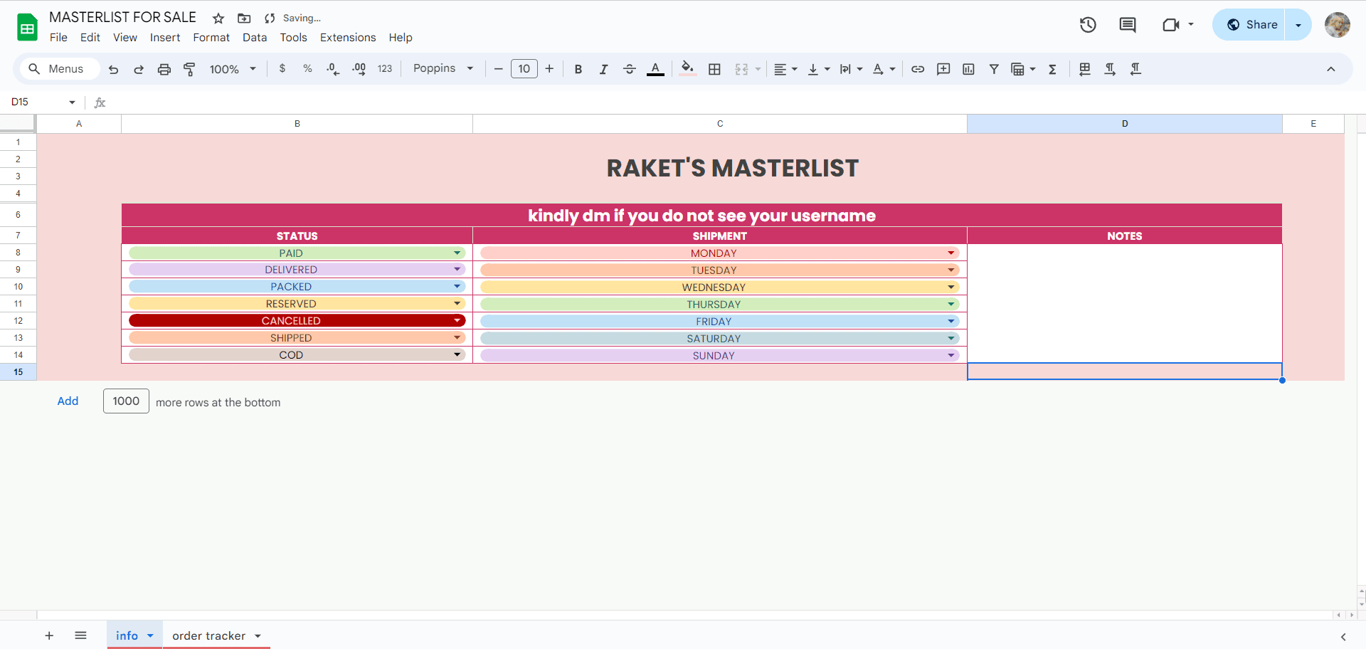The height and width of the screenshot is (649, 1366).
Task: Click the Insert link icon
Action: coord(918,69)
